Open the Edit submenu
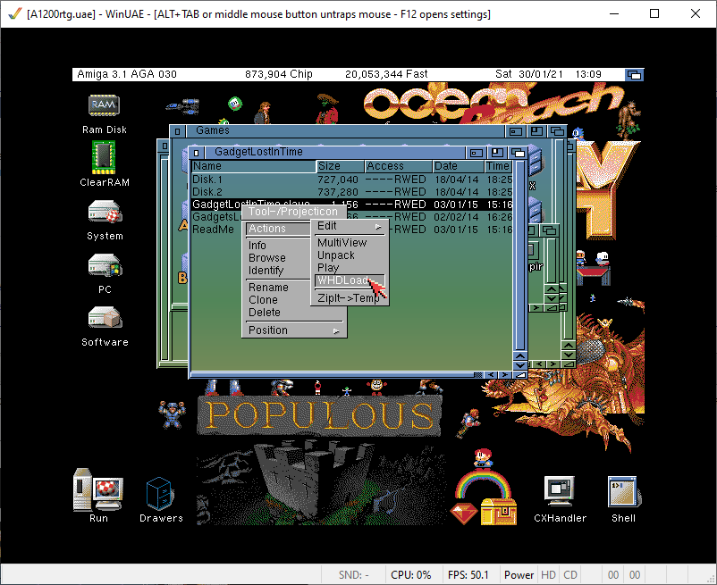This screenshot has height=585, width=717. (x=350, y=227)
